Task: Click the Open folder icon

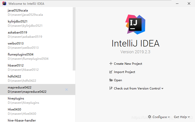Action: (x=111, y=80)
